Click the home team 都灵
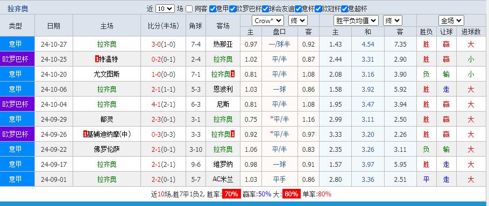This screenshot has width=489, height=206. 107,119
